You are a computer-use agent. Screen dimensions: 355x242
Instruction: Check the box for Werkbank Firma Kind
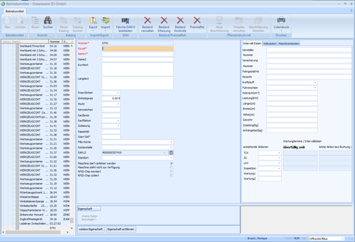pos(17,46)
